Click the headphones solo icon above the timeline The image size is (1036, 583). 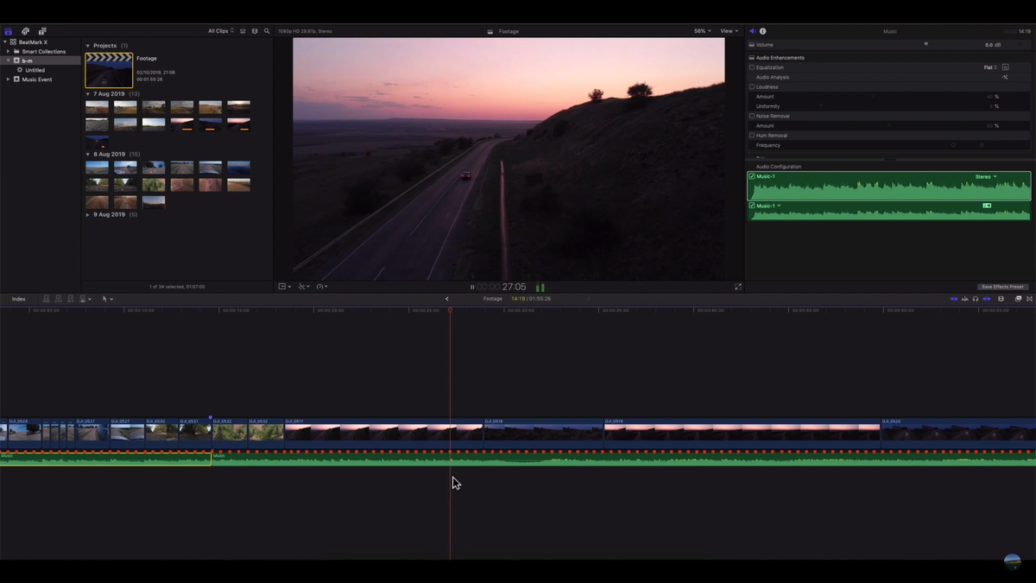click(976, 298)
